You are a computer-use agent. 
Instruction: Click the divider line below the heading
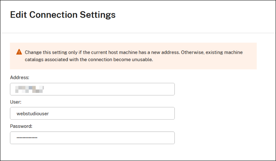pyautogui.click(x=138, y=33)
